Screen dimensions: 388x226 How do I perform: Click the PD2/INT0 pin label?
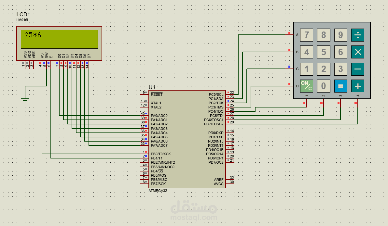215,141
